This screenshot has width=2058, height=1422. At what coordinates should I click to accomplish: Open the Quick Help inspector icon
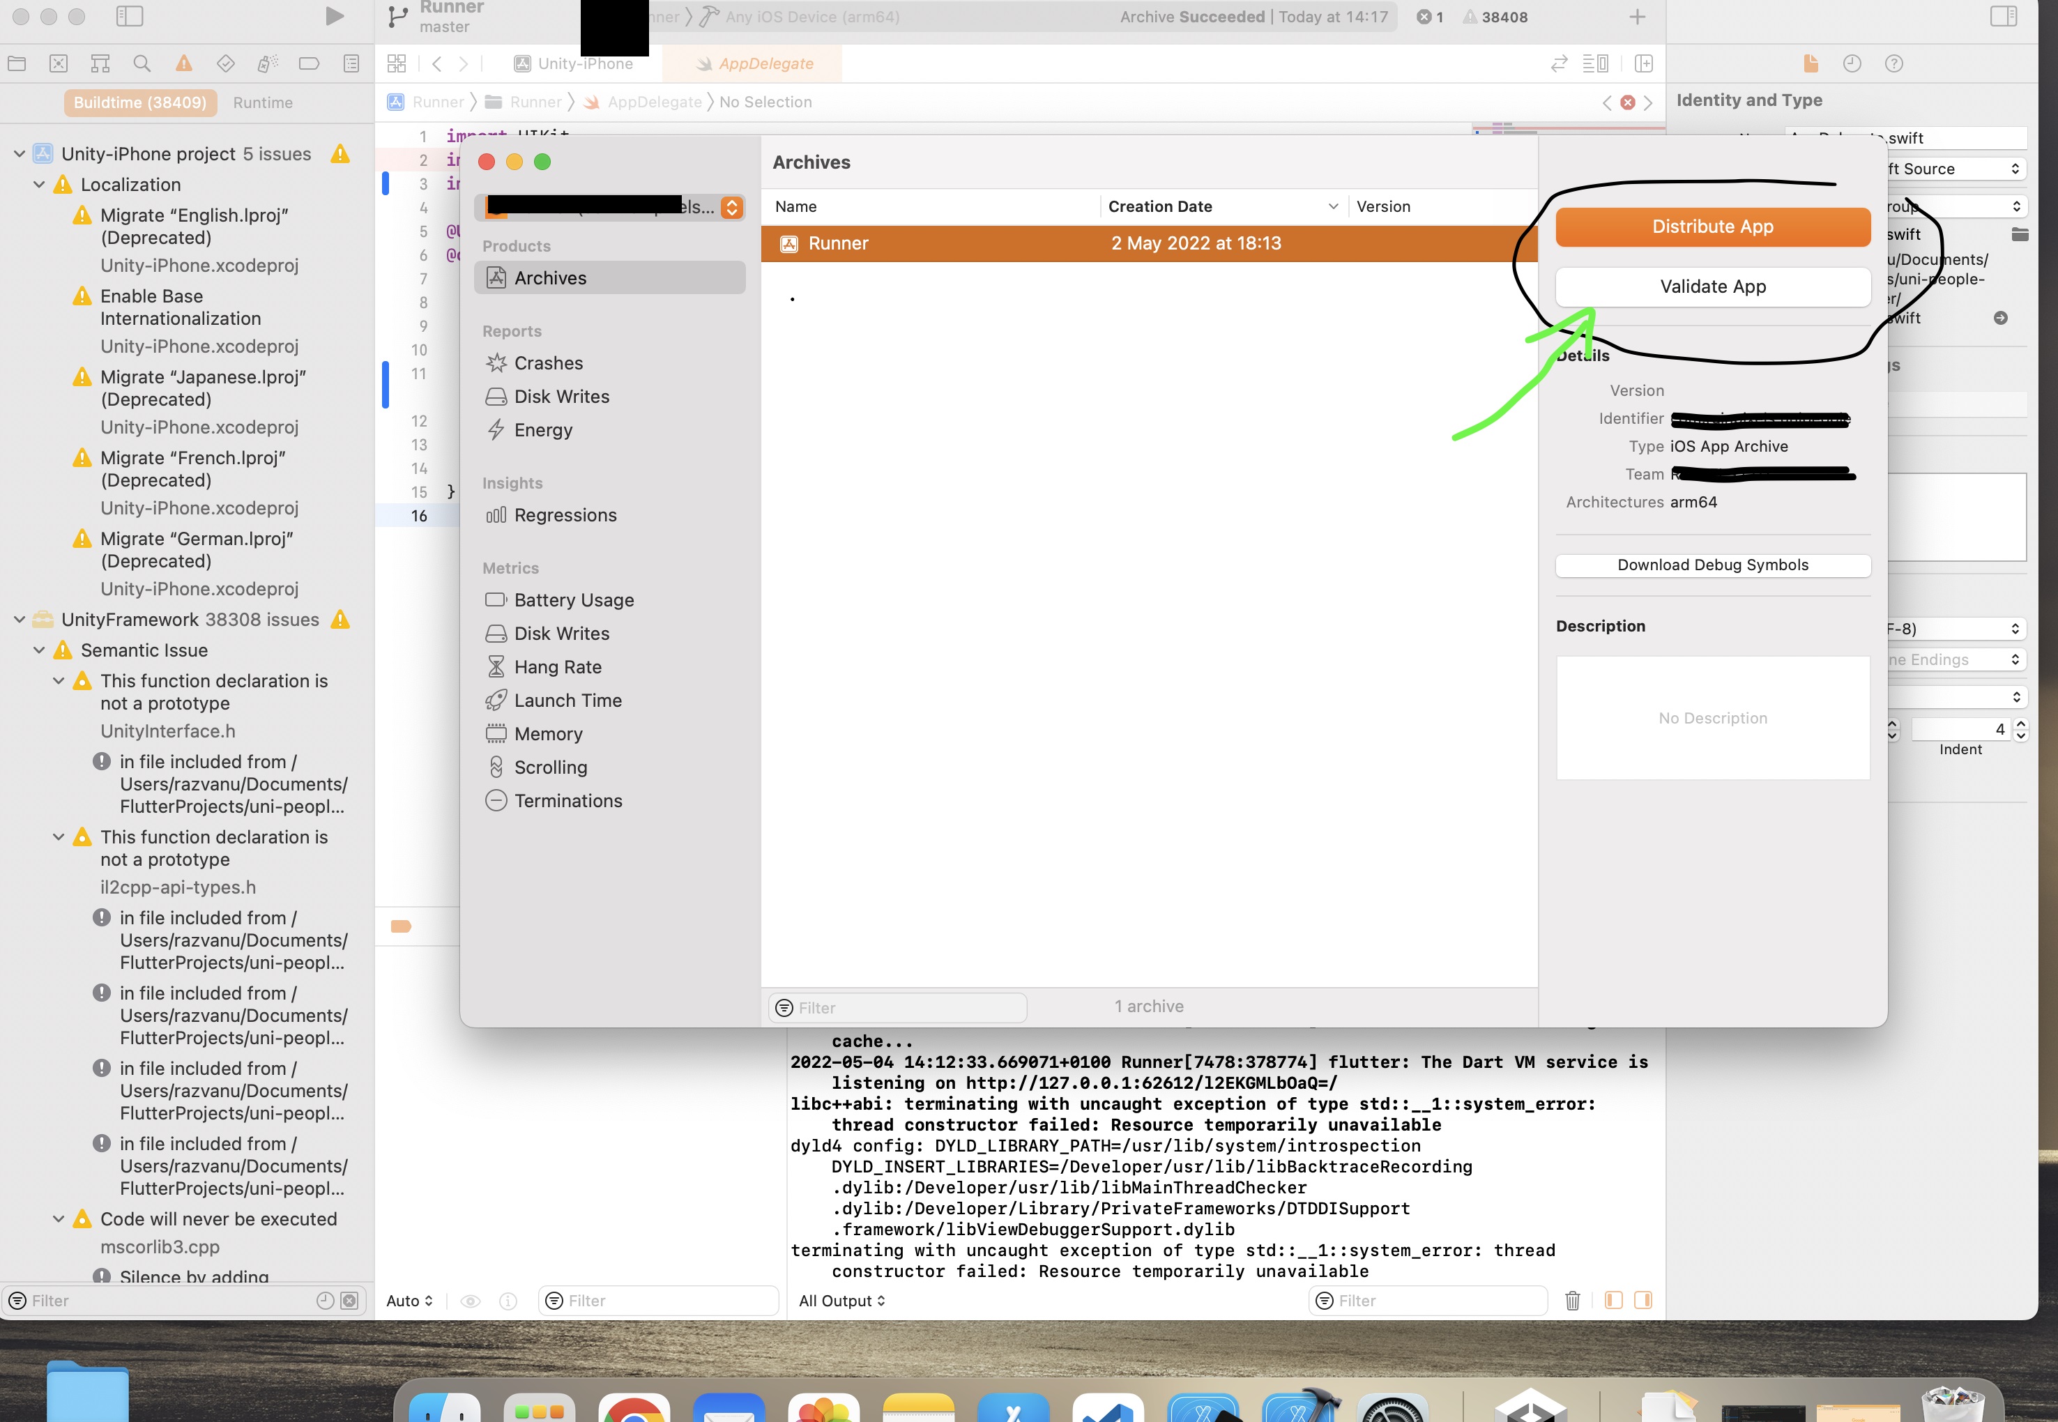(x=1894, y=63)
